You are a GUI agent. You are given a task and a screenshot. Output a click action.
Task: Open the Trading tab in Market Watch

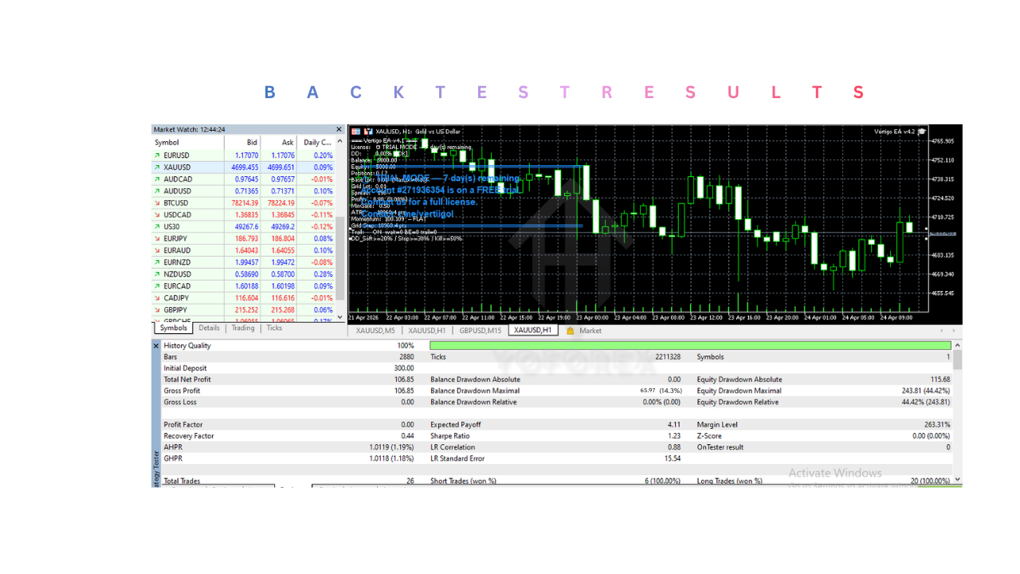click(243, 328)
